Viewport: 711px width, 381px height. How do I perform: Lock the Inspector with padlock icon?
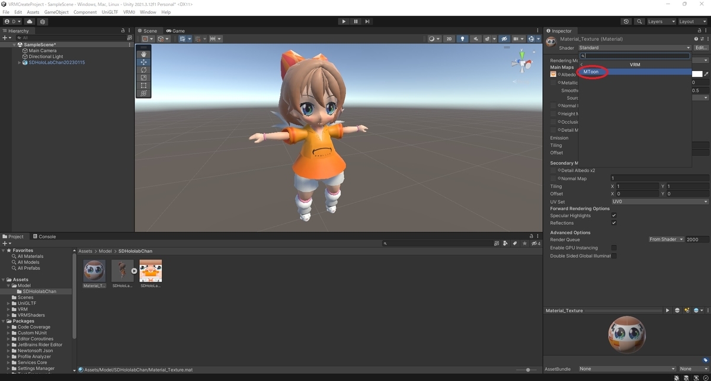[699, 31]
